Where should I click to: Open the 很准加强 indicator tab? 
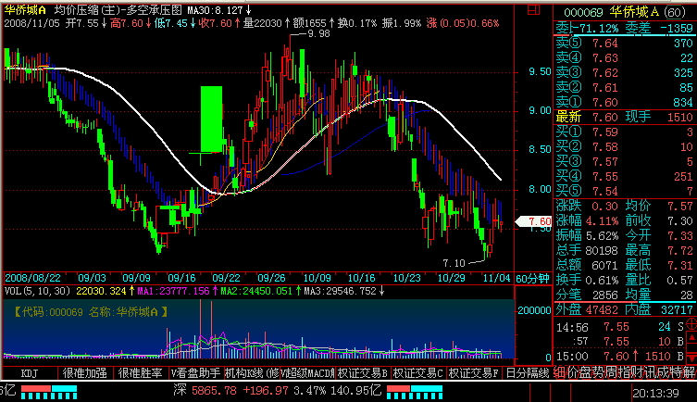click(x=84, y=373)
